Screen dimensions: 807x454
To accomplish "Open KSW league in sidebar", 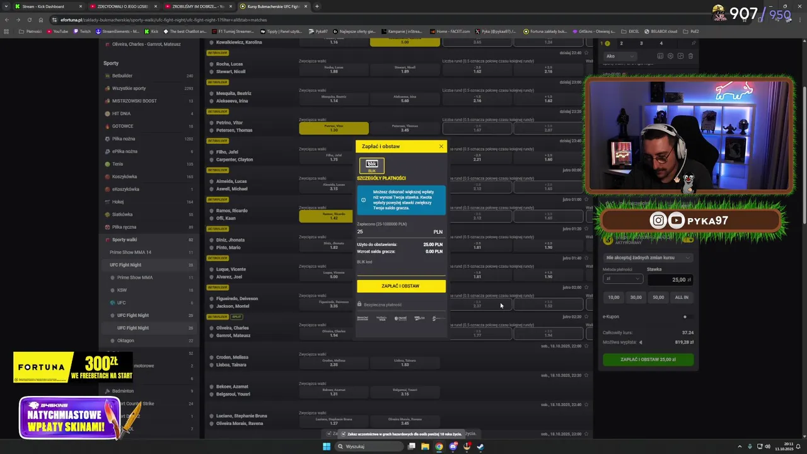I will [x=149, y=290].
